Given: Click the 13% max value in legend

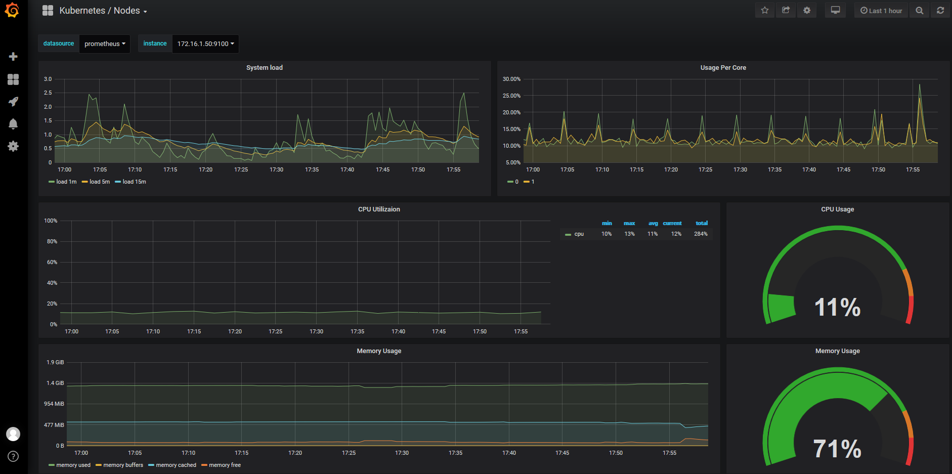Looking at the screenshot, I should pyautogui.click(x=629, y=234).
